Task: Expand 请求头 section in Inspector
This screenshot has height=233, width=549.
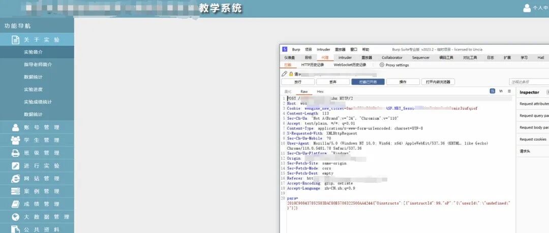Action: point(533,151)
